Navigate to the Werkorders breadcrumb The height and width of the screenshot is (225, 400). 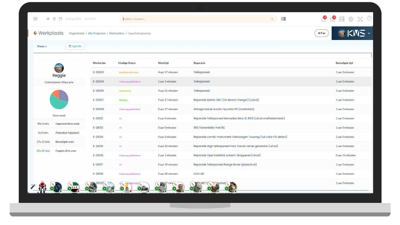[117, 33]
